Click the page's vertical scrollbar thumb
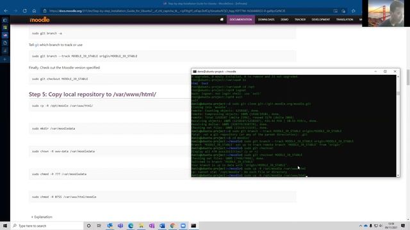 coord(408,77)
